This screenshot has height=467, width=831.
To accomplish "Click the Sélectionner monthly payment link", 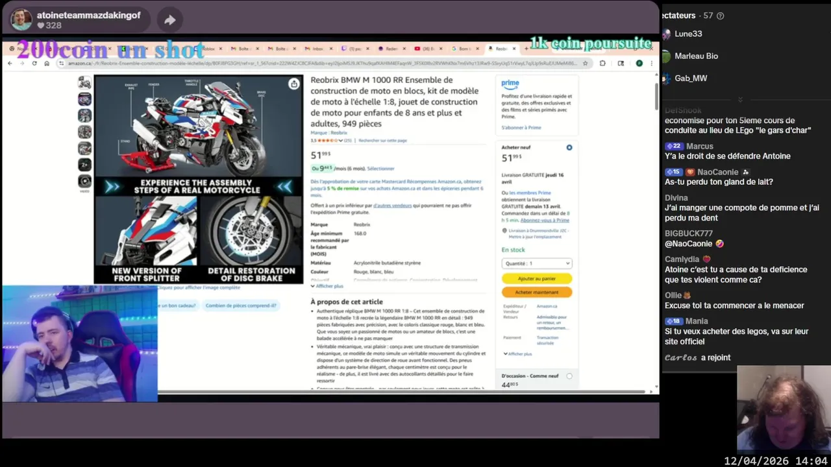I will tap(380, 169).
